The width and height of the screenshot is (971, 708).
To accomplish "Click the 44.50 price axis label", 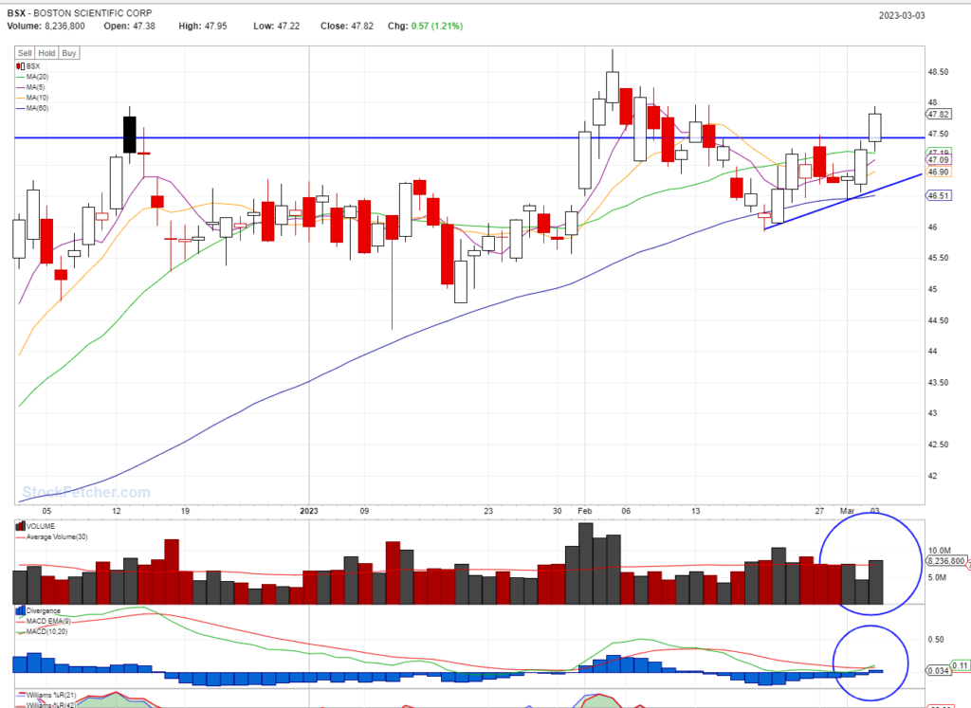I will [x=938, y=320].
